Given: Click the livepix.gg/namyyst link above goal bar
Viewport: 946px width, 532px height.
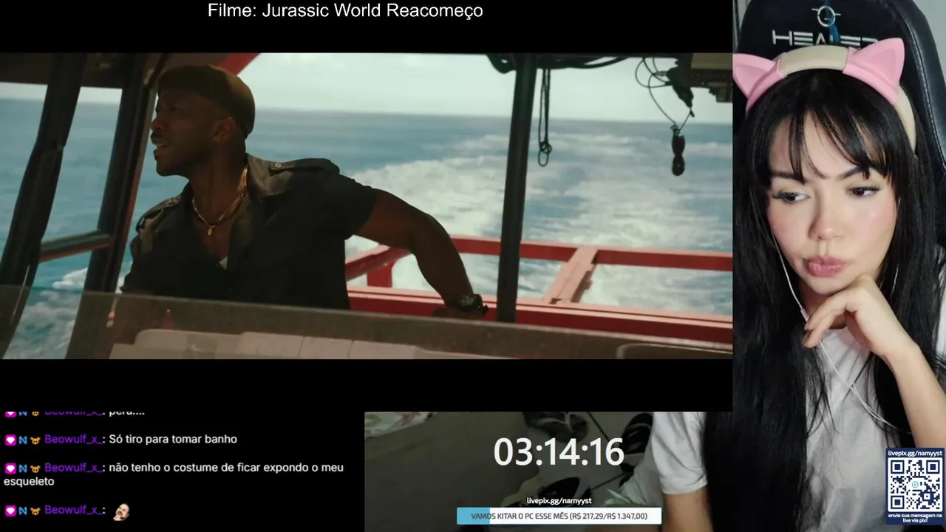Looking at the screenshot, I should click(559, 501).
